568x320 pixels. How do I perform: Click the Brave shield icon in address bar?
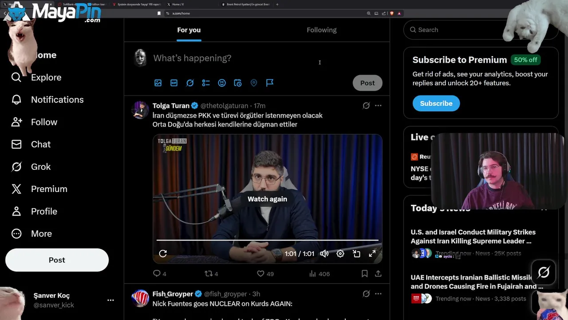tap(391, 13)
